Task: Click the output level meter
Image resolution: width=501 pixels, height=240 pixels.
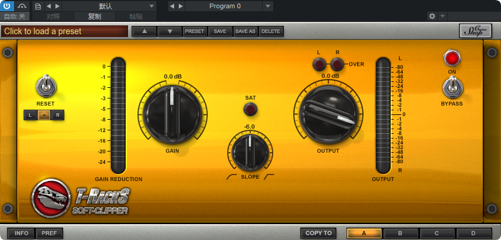Action: click(x=383, y=116)
